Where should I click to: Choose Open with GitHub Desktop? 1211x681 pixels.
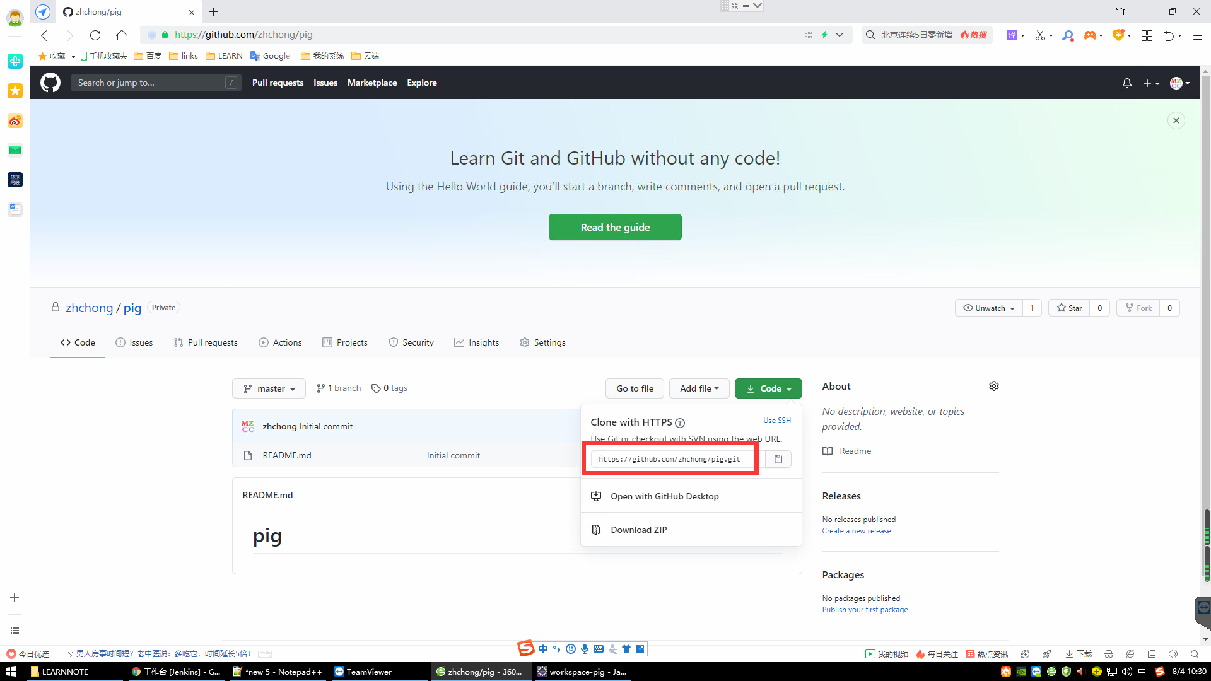click(691, 496)
